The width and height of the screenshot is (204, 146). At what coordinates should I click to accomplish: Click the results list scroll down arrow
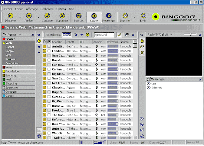coord(135,137)
